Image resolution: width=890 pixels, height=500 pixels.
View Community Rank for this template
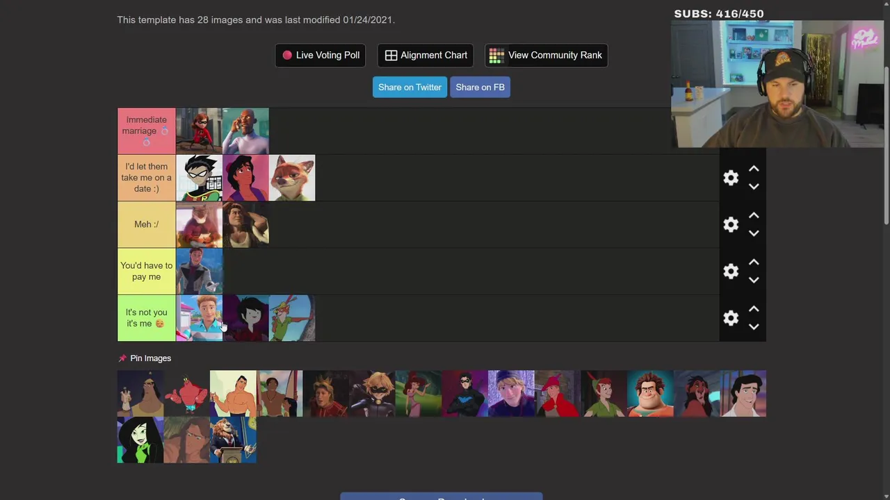tap(546, 56)
